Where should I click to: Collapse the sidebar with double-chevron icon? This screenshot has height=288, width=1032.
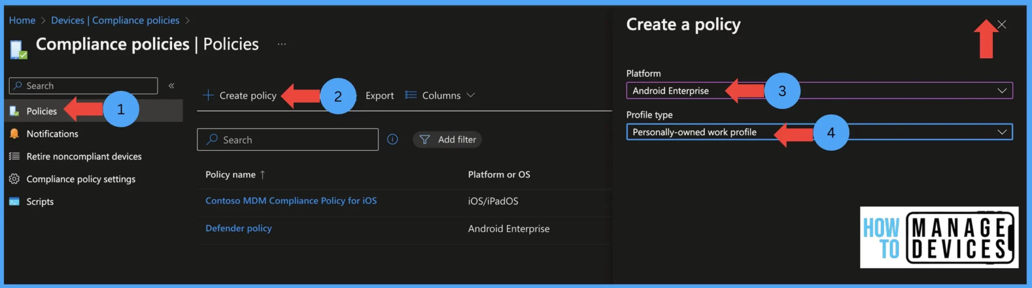pyautogui.click(x=171, y=86)
